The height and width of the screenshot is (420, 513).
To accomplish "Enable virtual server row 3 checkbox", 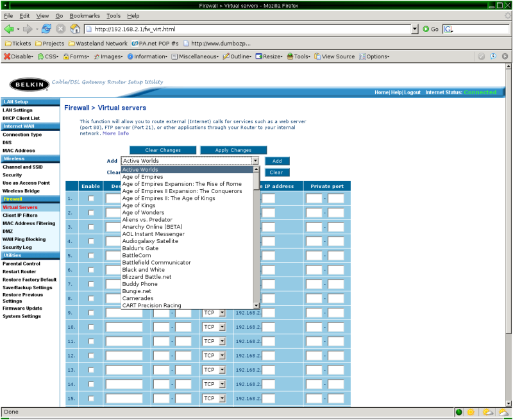I will pos(91,227).
